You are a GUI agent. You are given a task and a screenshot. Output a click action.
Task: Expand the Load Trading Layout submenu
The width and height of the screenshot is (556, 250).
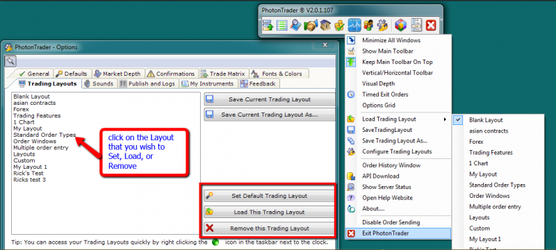[398, 119]
